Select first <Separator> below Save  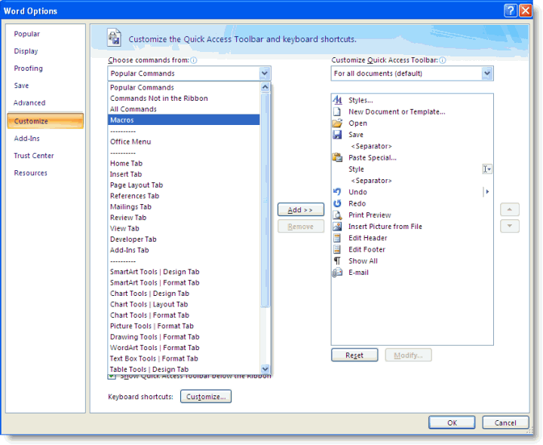tap(412, 146)
